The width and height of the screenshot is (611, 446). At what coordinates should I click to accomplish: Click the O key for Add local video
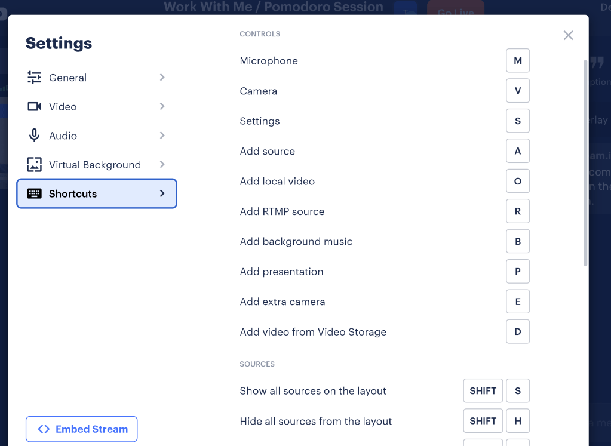point(517,181)
